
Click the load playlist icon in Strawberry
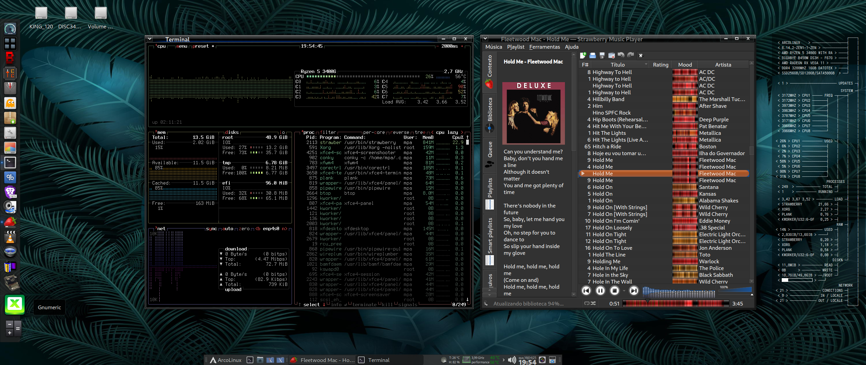pos(592,55)
